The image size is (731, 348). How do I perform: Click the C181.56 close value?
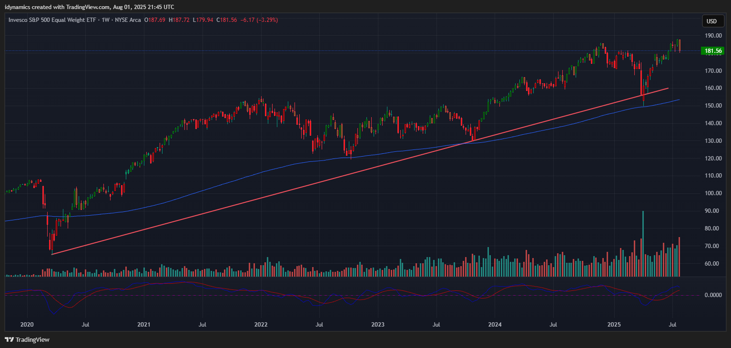tap(227, 20)
